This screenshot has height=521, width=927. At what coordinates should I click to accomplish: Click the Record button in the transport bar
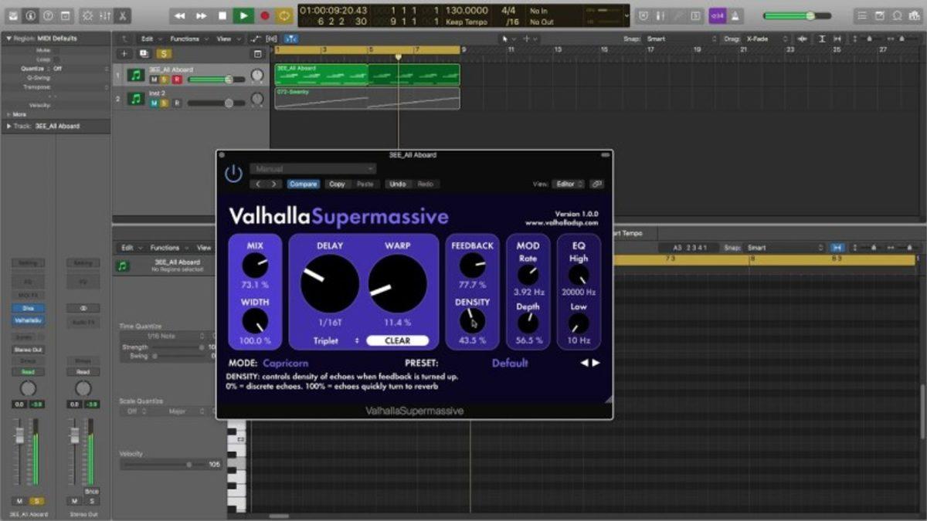click(x=263, y=14)
